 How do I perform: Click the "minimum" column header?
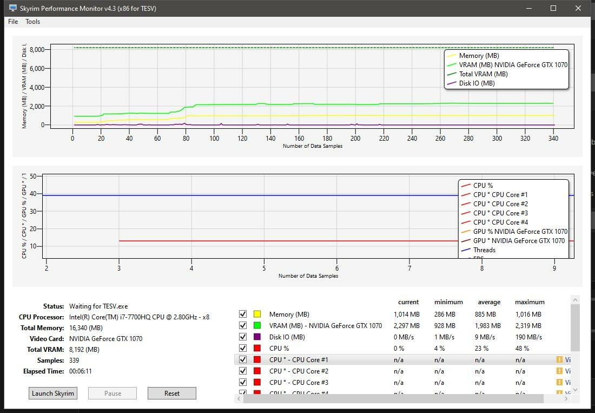click(x=448, y=302)
